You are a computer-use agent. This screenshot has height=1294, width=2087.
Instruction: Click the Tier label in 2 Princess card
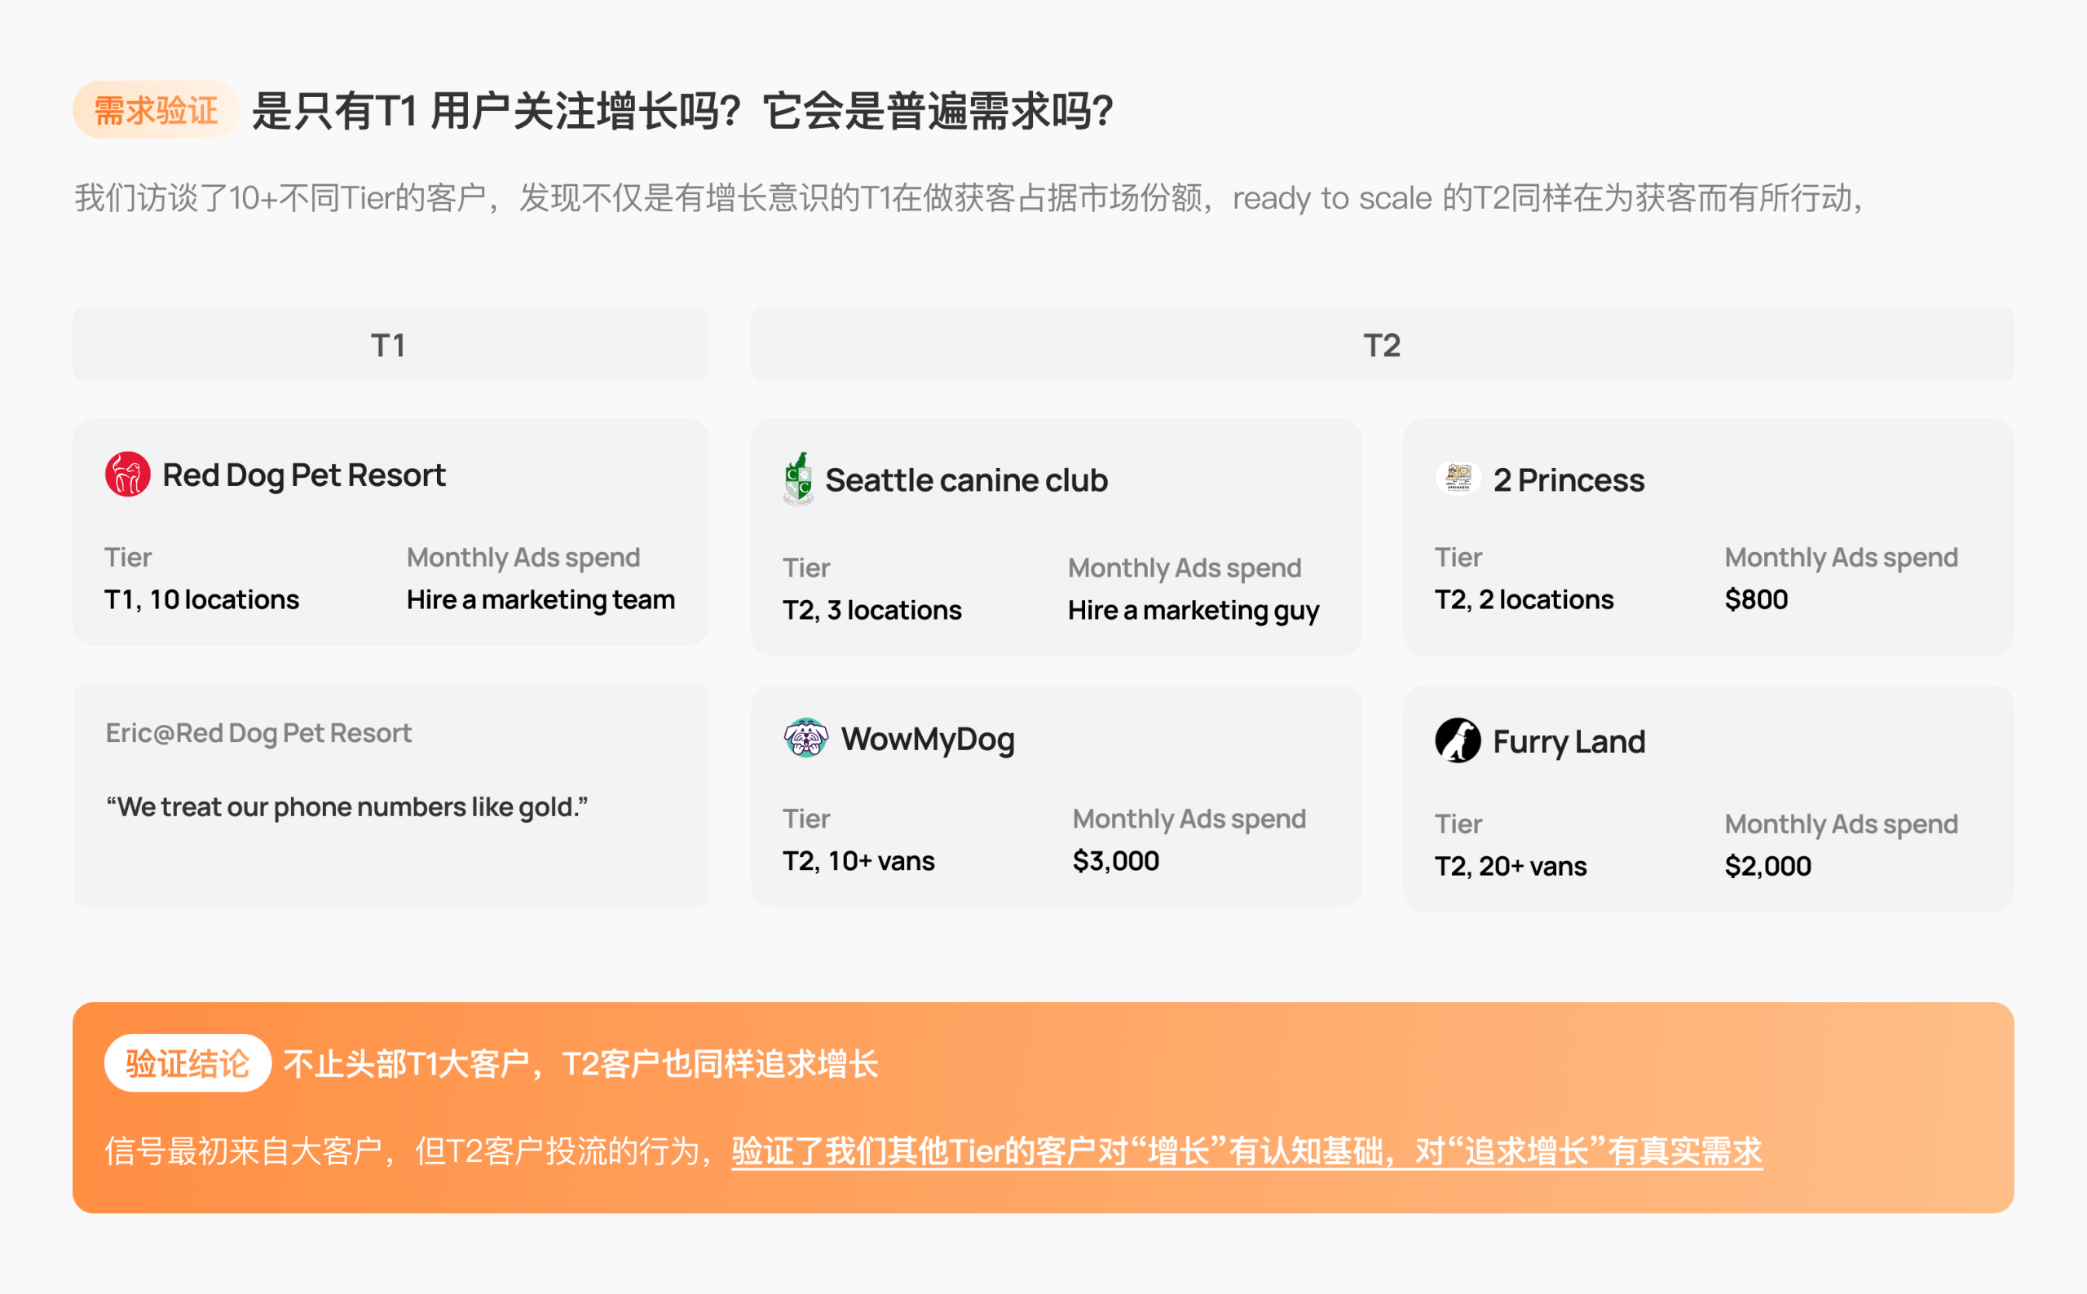[x=1458, y=557]
